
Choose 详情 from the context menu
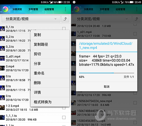[50, 92]
